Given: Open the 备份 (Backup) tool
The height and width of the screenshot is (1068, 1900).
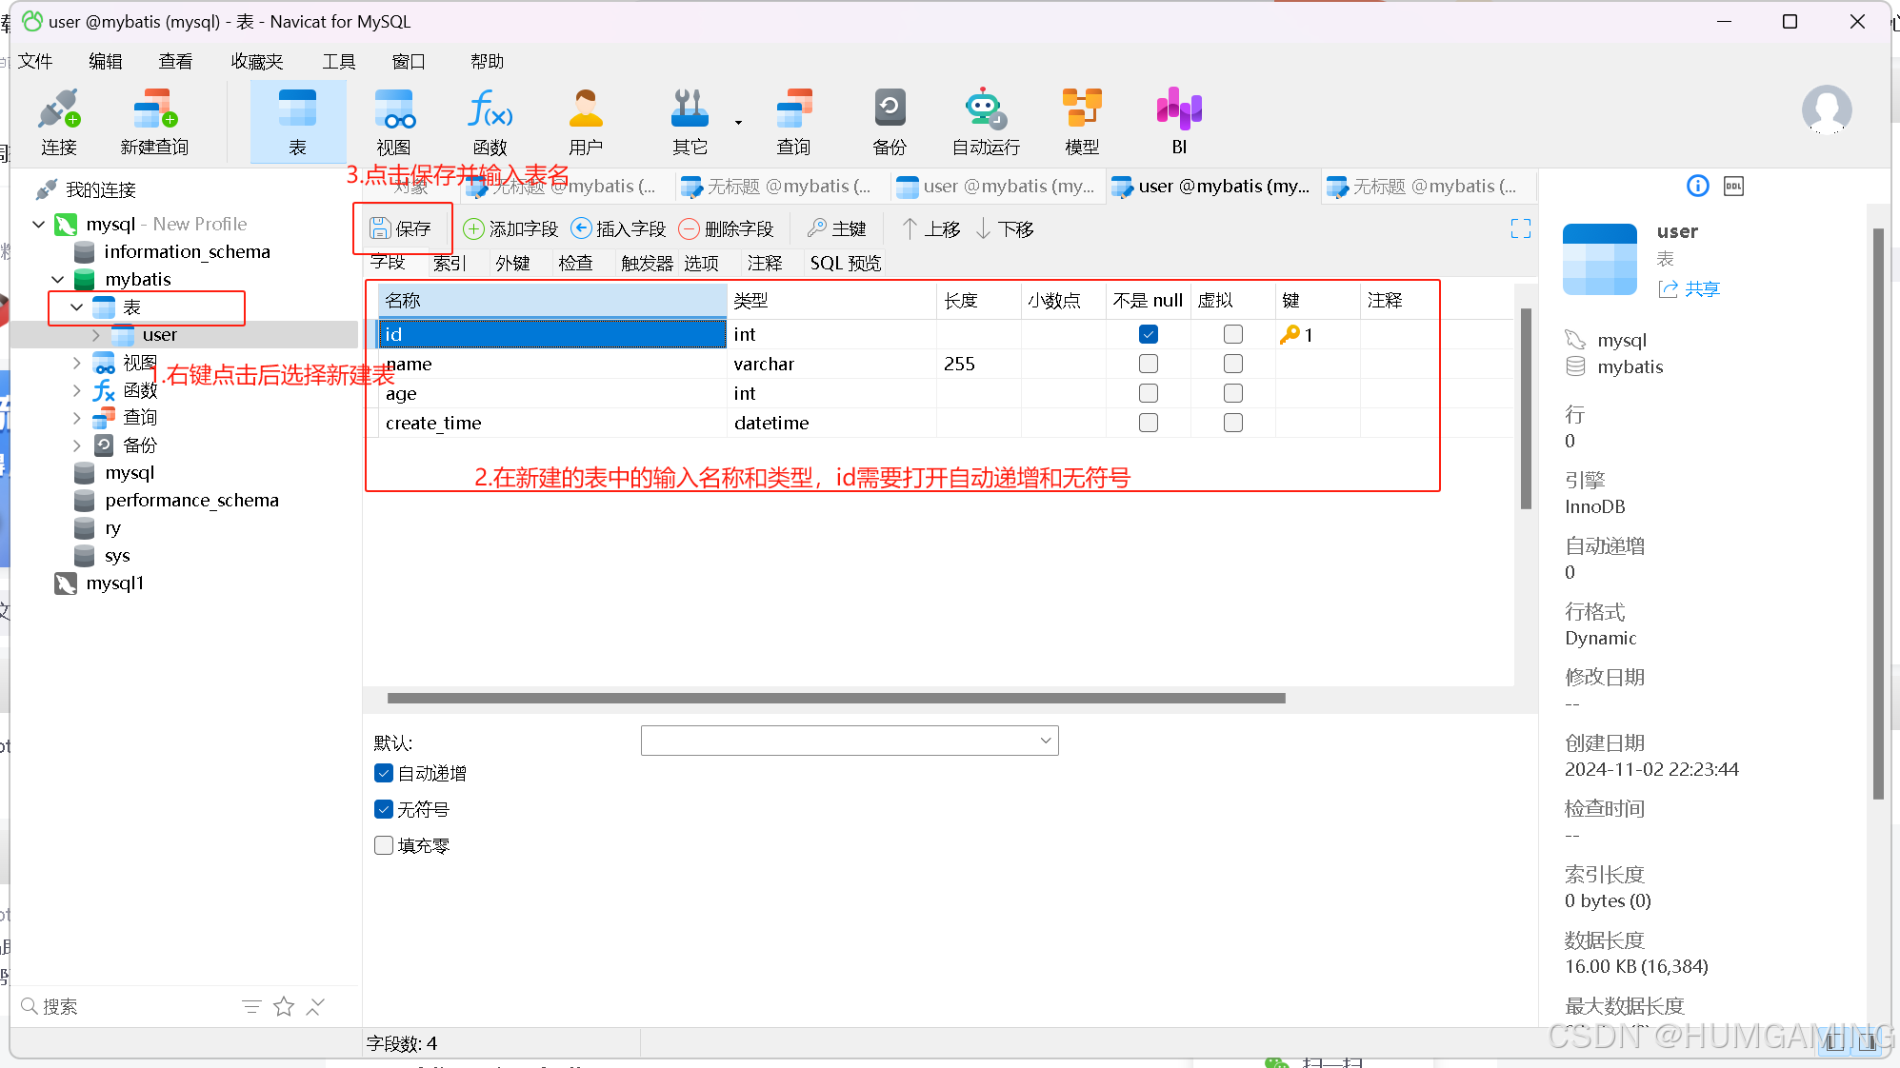Looking at the screenshot, I should coord(889,119).
